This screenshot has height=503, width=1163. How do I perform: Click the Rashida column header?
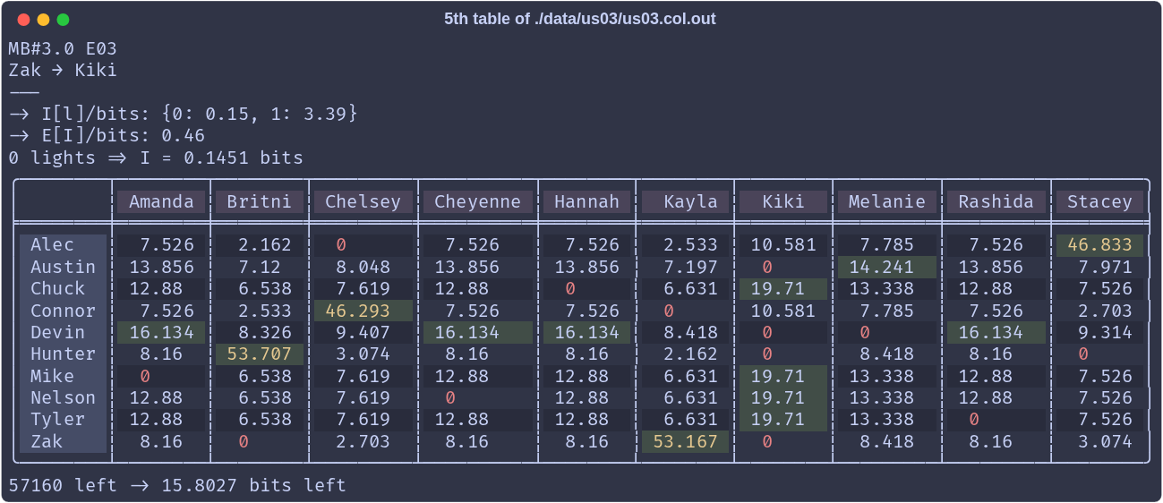997,201
